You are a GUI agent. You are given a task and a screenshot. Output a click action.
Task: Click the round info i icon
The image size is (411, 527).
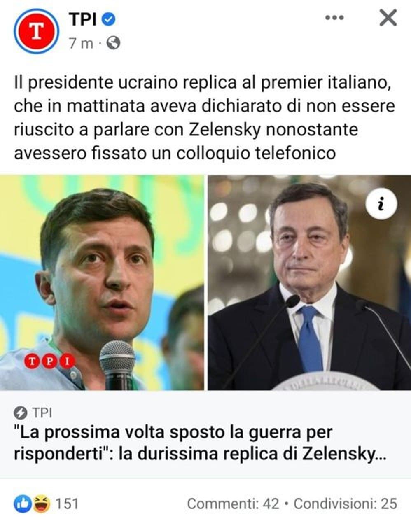382,203
